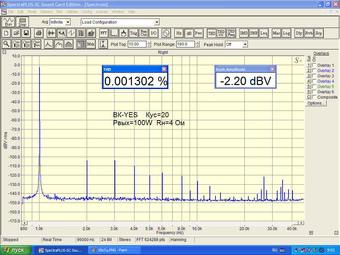Open the 3-D Surface view icon
340x255 pixels.
point(91,33)
